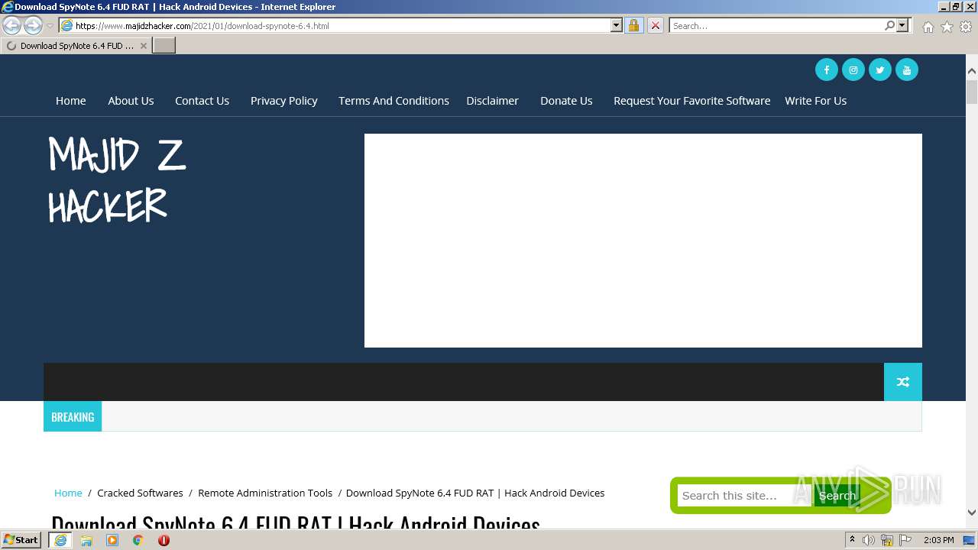Image resolution: width=978 pixels, height=550 pixels.
Task: Follow the Cracked Softwares breadcrumb link
Action: click(x=140, y=493)
